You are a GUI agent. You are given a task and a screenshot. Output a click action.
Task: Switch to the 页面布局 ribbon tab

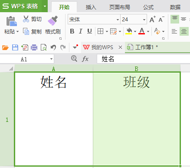tap(120, 7)
